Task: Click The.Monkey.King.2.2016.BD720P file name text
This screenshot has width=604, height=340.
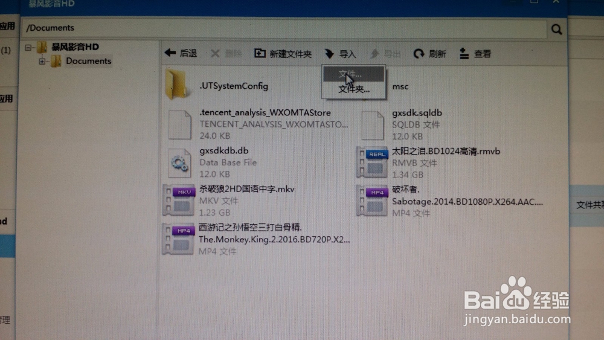Action: coord(274,240)
